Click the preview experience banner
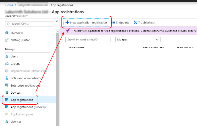Viewport: 197px width, 126px height. point(128,31)
